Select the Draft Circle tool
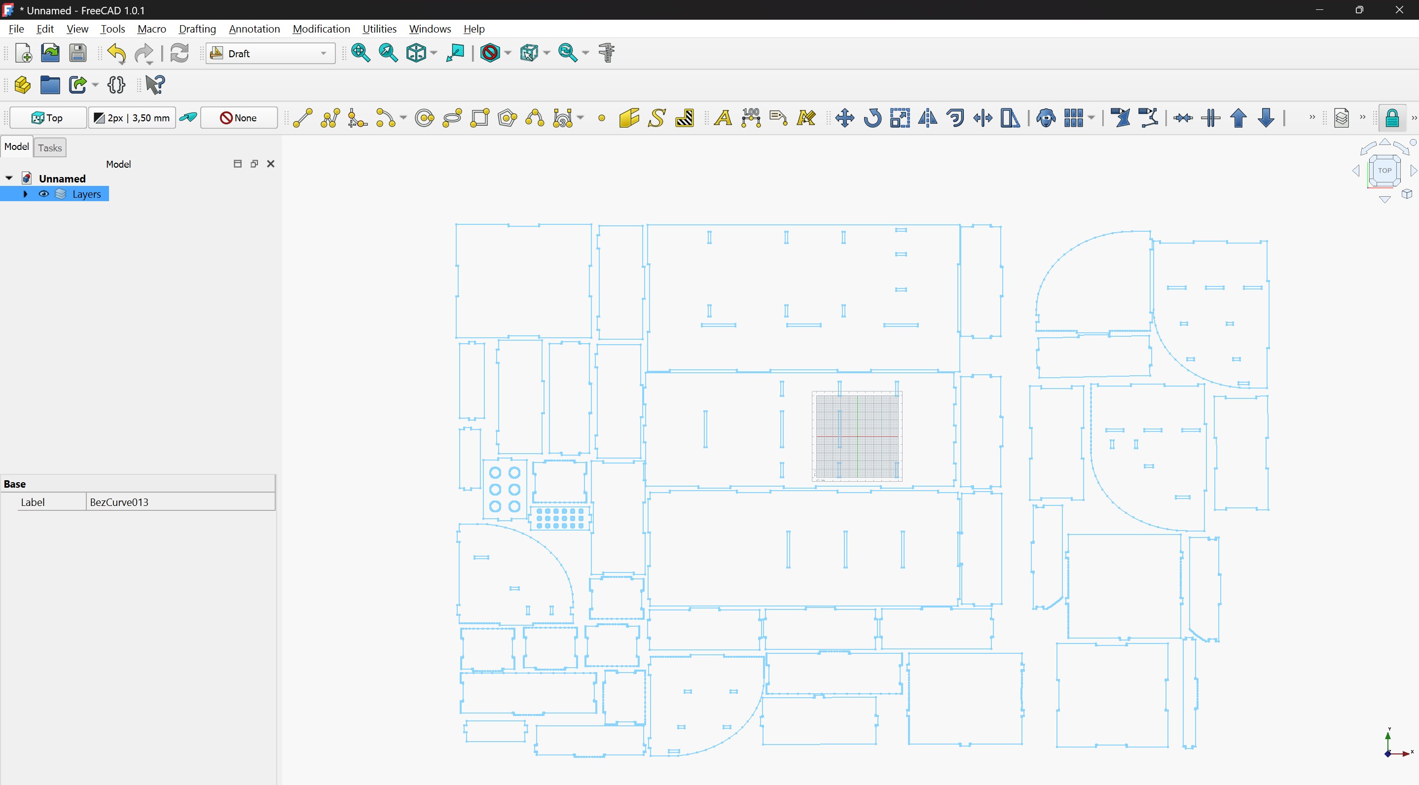This screenshot has width=1419, height=785. click(x=424, y=118)
